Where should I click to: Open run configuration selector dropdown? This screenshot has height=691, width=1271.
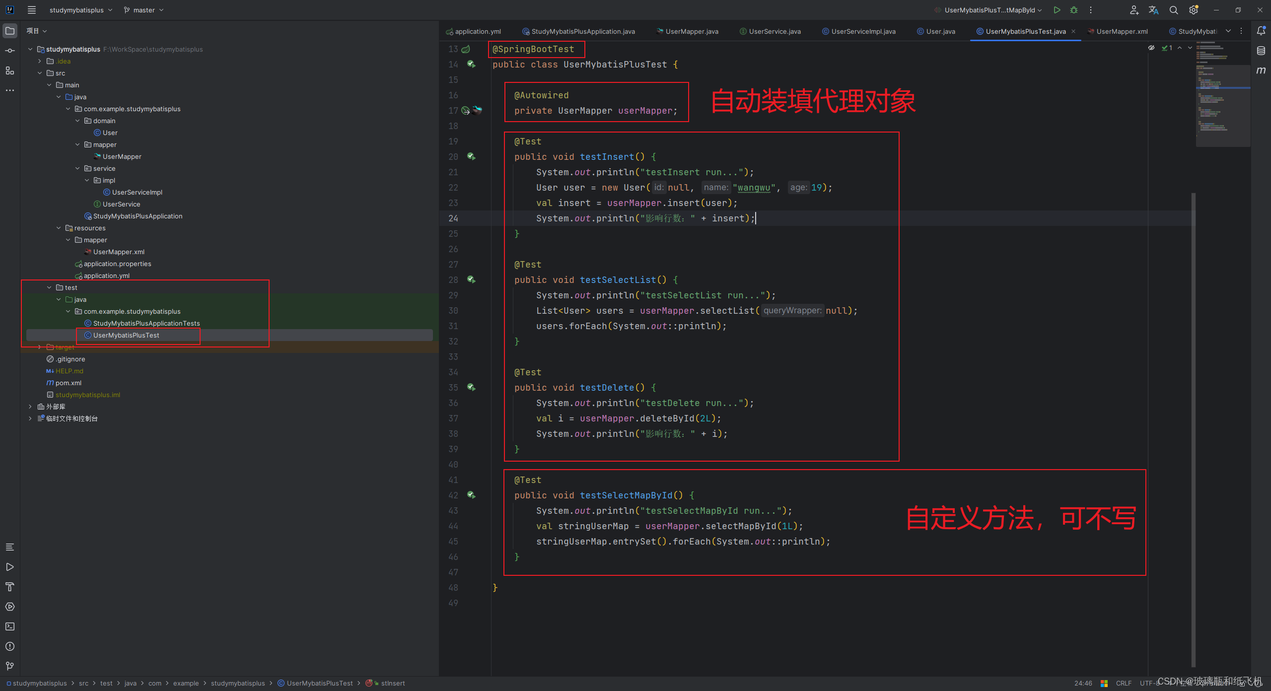click(988, 10)
